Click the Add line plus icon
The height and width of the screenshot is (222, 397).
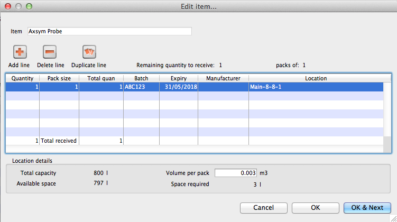point(20,52)
